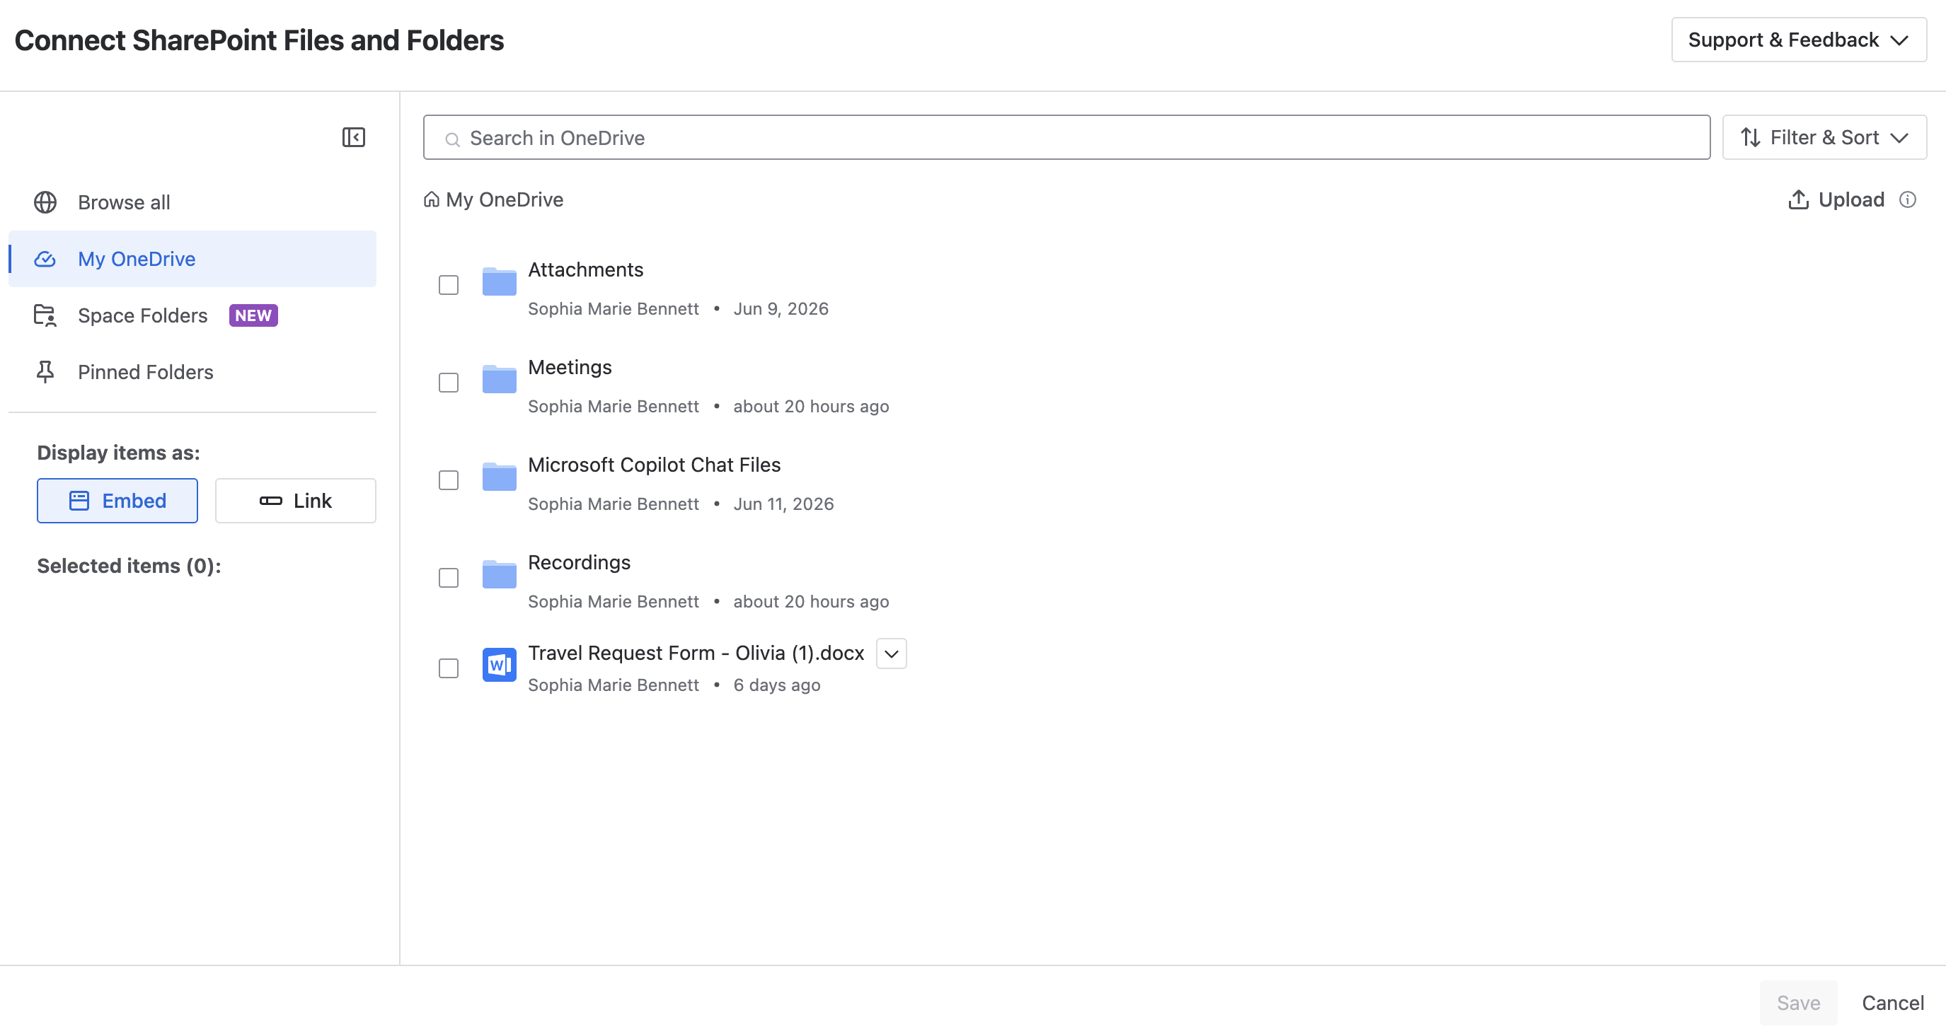Click the Word document icon
1946x1034 pixels.
(x=500, y=665)
